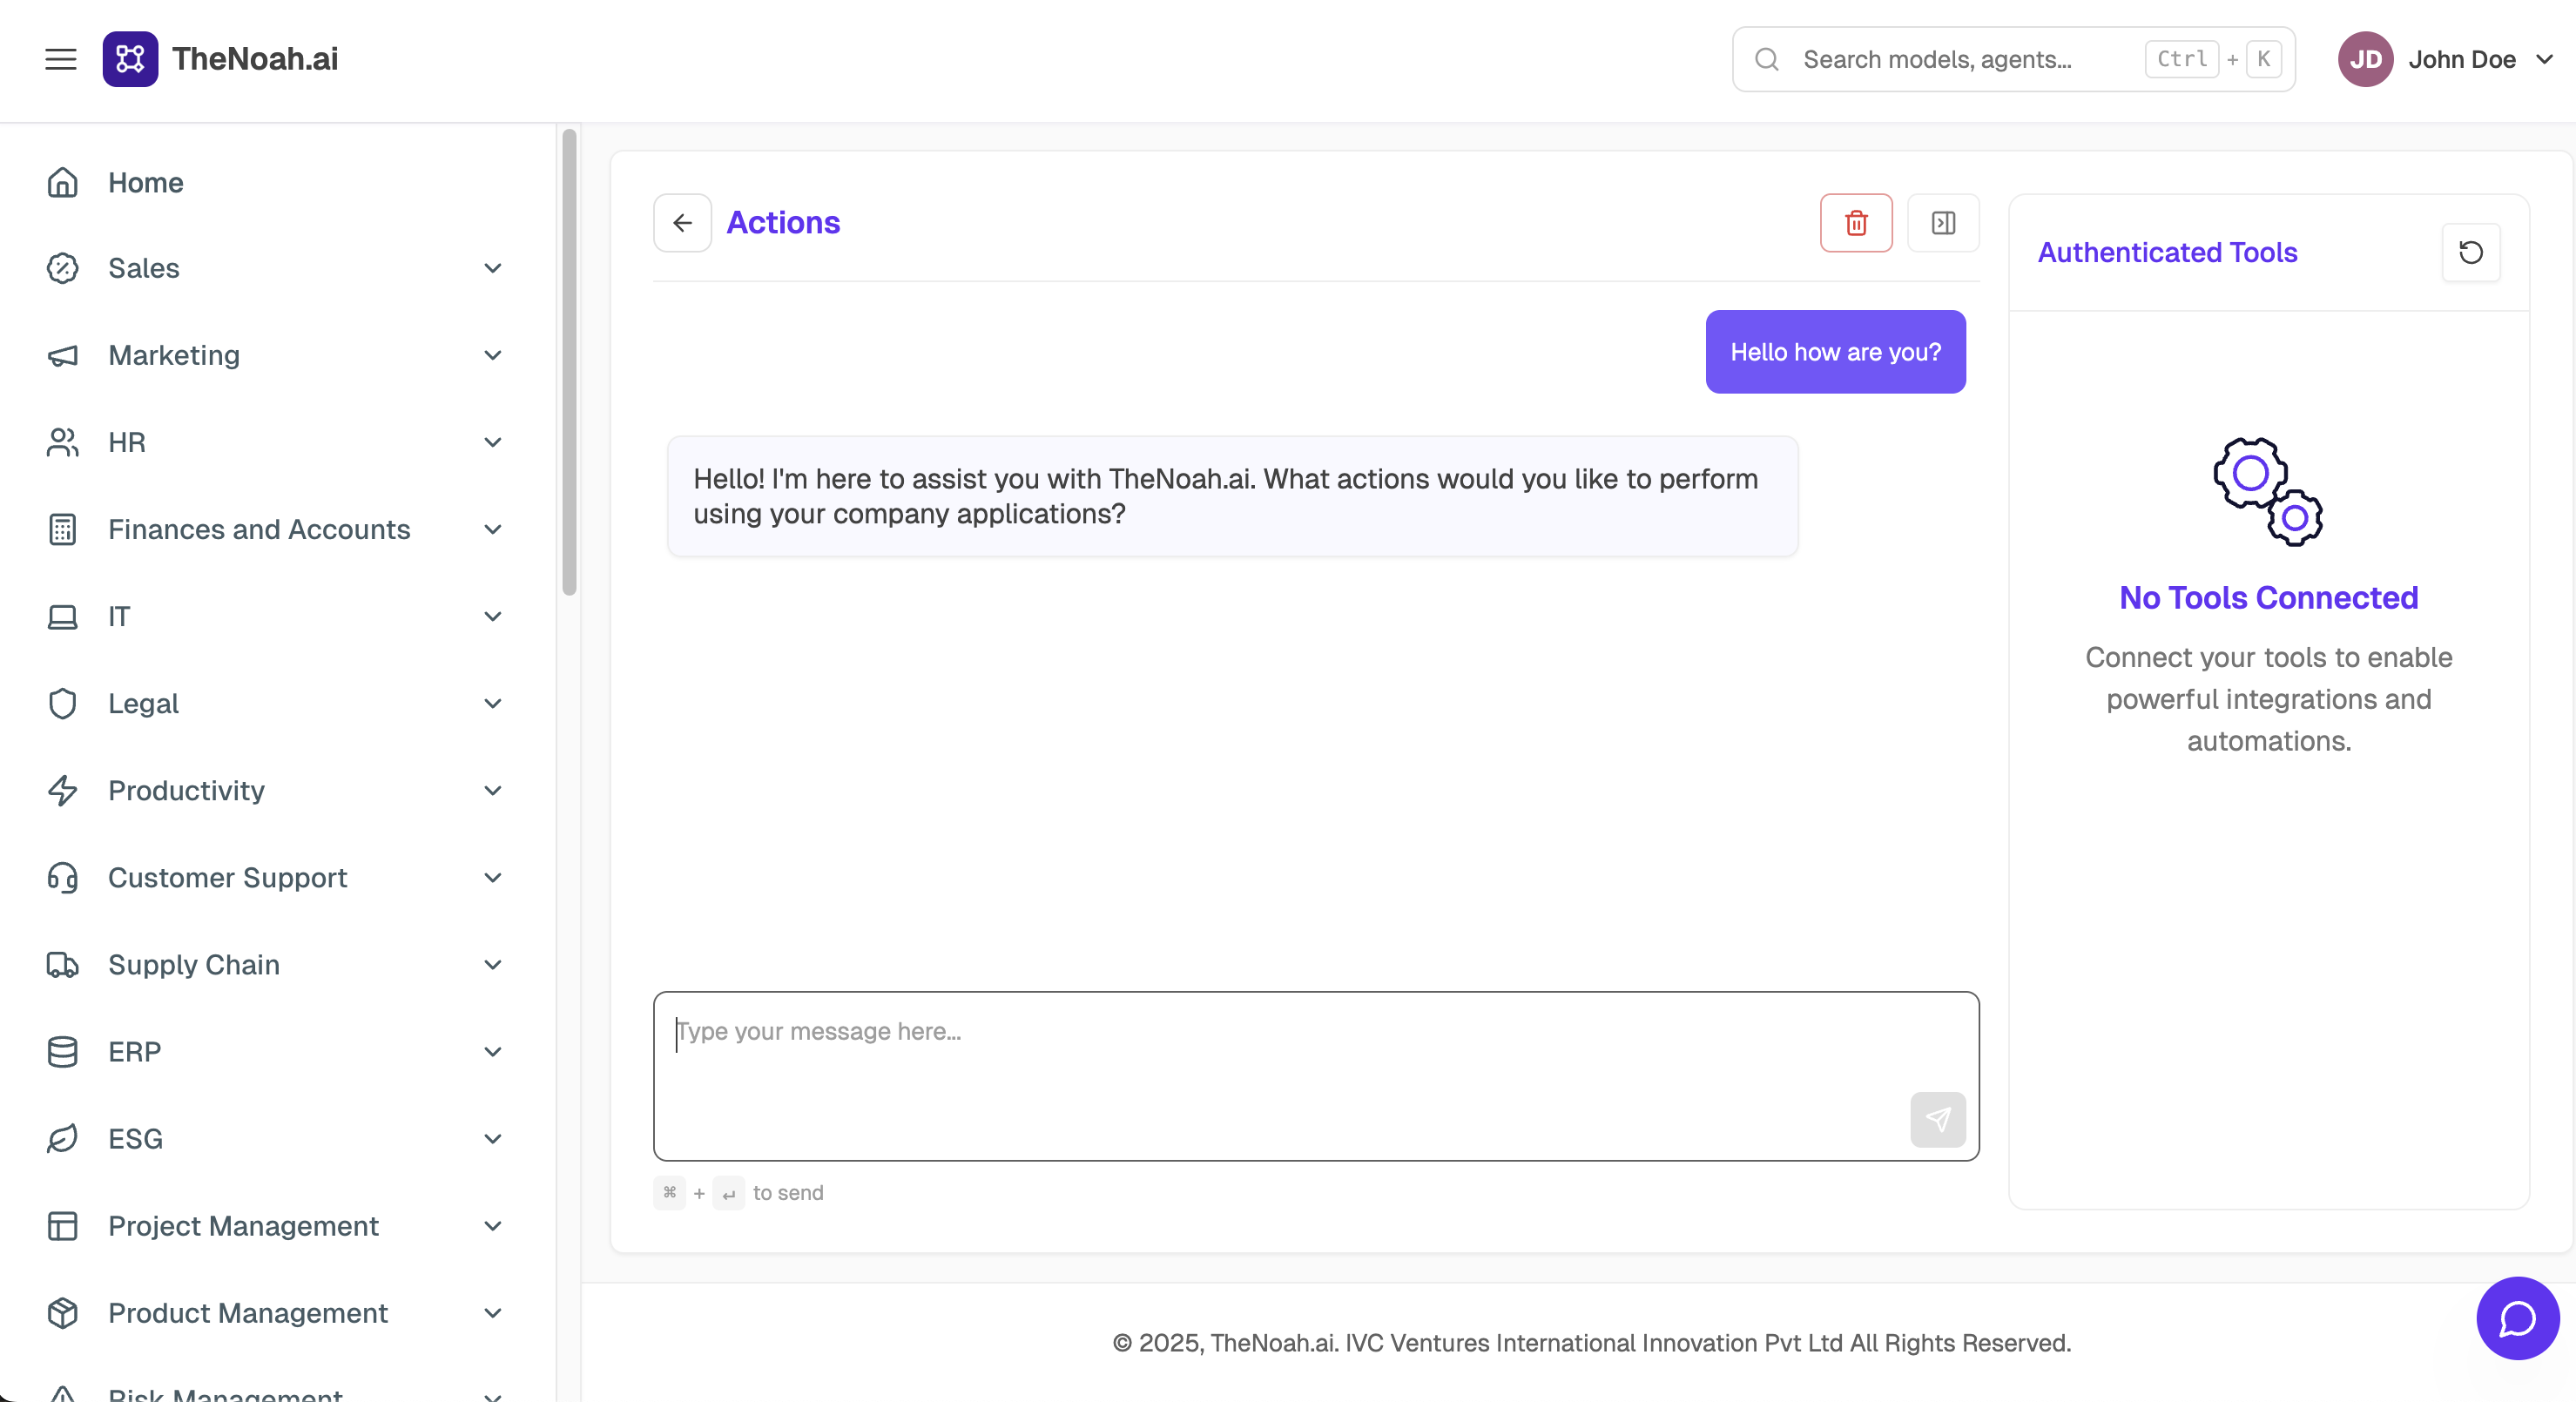
Task: Click the Authenticated Tools heading
Action: point(2167,252)
